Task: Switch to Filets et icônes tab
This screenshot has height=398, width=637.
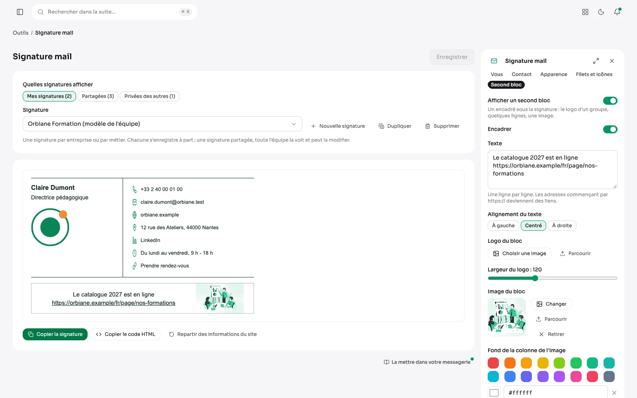Action: click(594, 74)
